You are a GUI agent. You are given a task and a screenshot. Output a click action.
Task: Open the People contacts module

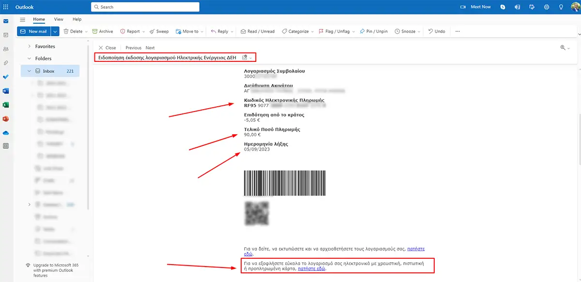click(x=6, y=49)
